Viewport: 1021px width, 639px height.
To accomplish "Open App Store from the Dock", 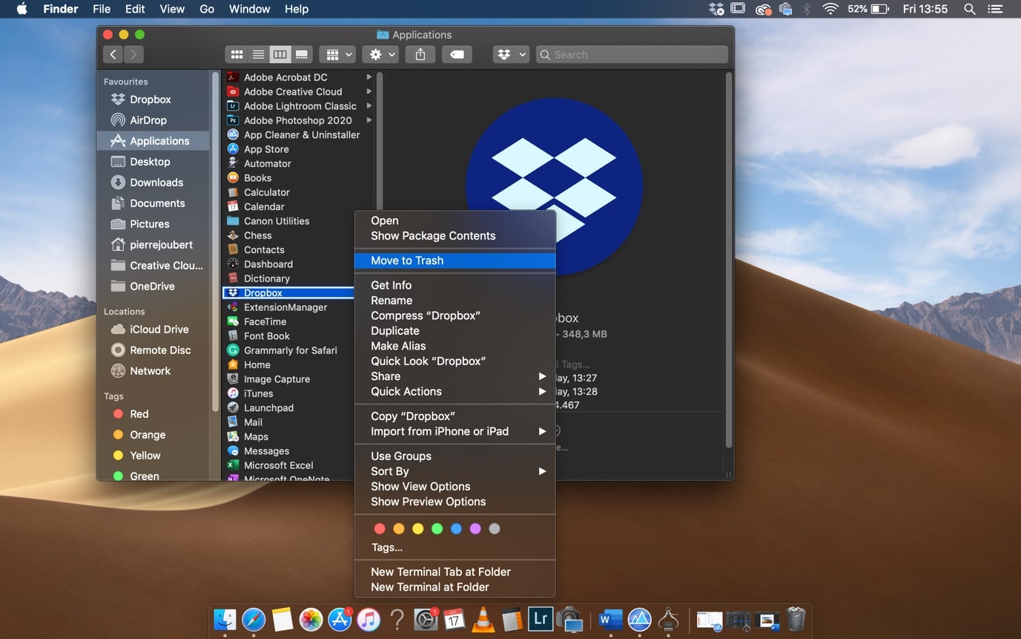I will (x=340, y=619).
